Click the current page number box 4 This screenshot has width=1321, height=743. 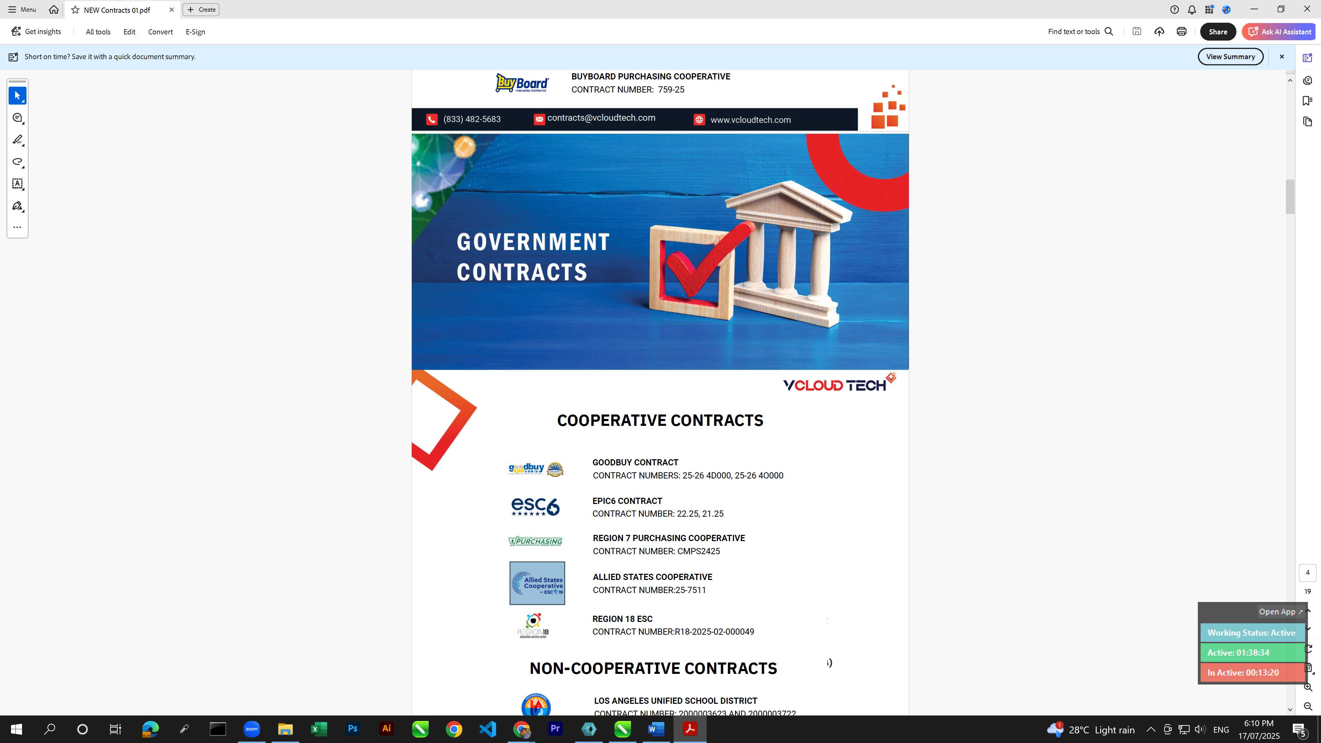(x=1308, y=572)
